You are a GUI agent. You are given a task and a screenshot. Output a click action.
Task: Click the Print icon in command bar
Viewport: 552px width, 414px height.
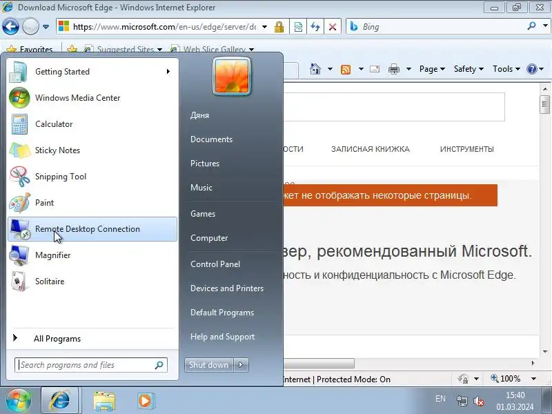pos(393,70)
